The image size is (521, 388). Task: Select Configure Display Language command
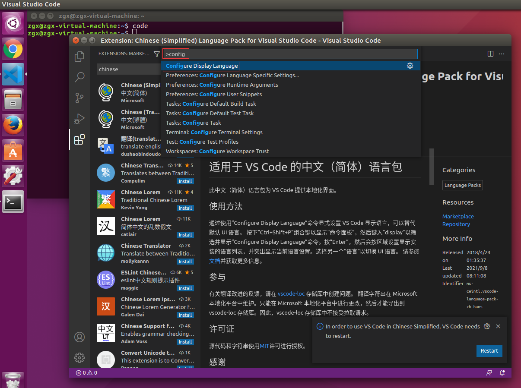291,66
